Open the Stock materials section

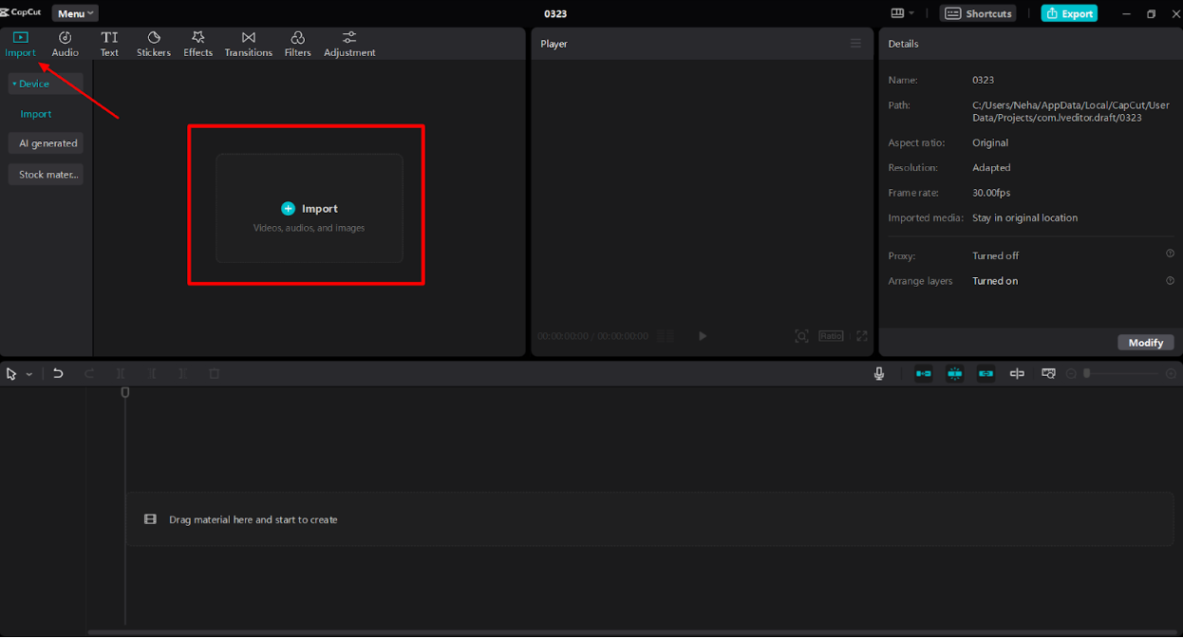46,175
